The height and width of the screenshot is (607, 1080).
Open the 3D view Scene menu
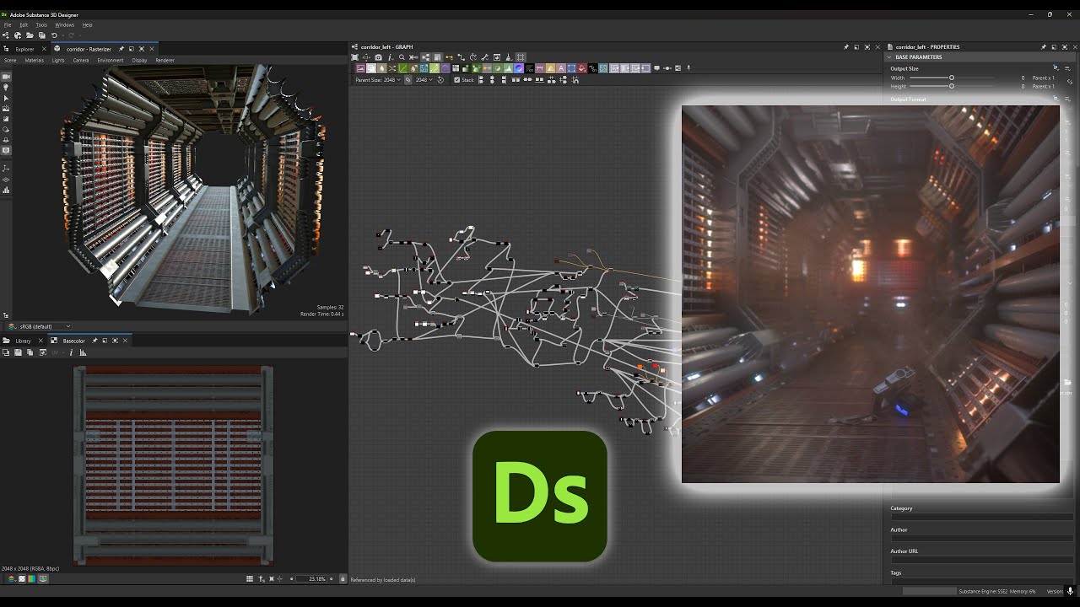pyautogui.click(x=10, y=60)
